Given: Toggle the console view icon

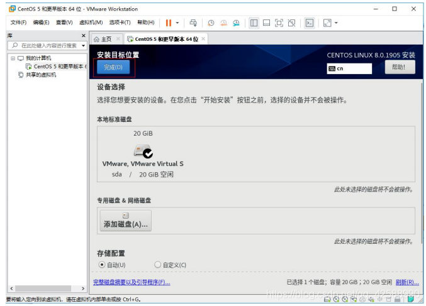Looking at the screenshot, I should coord(310,23).
